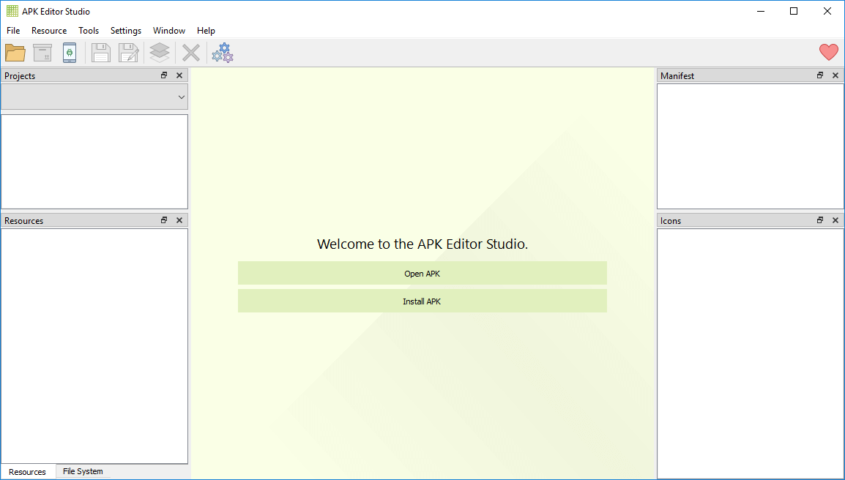This screenshot has height=480, width=845.
Task: Open the layers-stack toolbar icon
Action: [x=160, y=53]
